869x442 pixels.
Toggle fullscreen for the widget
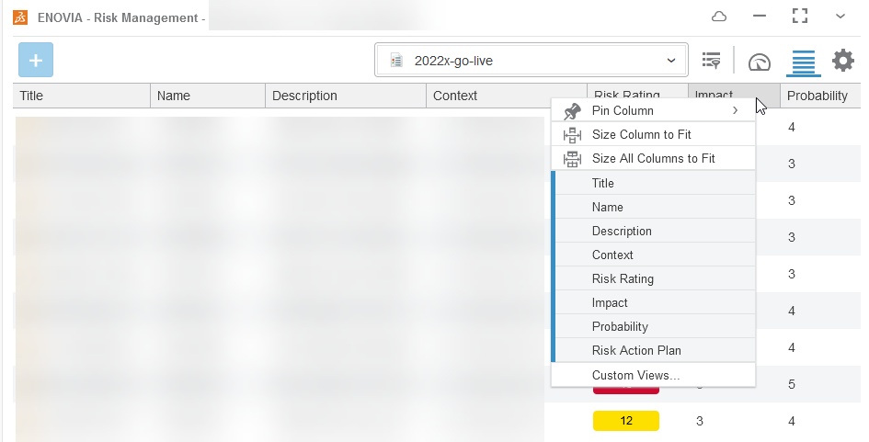point(800,16)
